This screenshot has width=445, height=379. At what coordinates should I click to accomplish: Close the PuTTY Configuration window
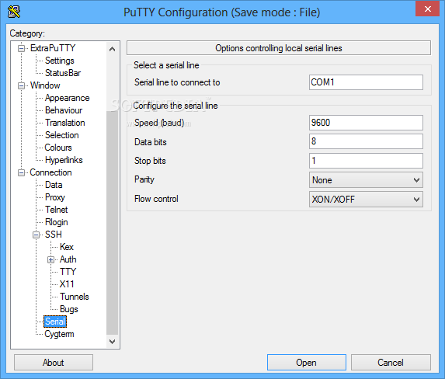(427, 9)
